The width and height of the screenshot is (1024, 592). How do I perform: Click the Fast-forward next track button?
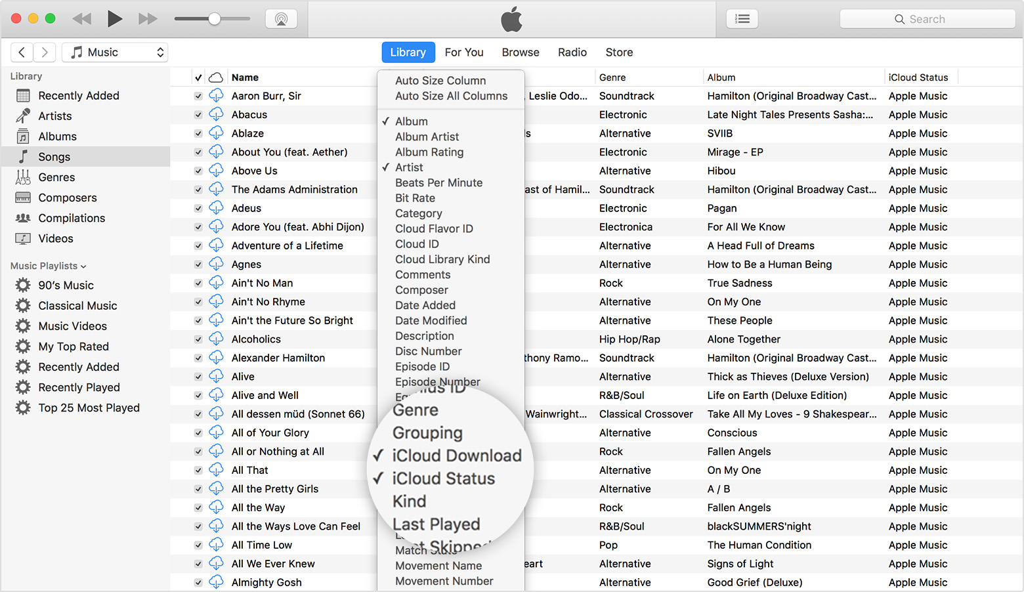click(148, 19)
